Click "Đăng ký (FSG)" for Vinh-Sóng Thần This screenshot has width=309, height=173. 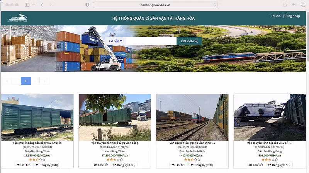click(124, 165)
